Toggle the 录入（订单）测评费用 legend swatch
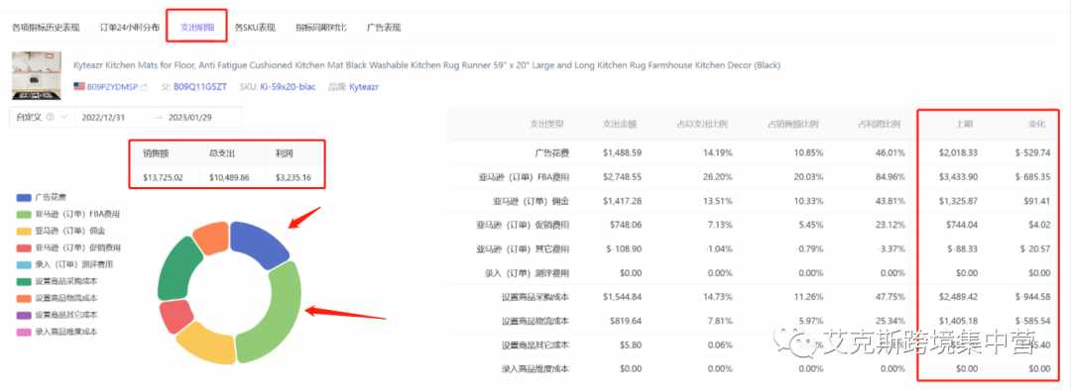Screen dimensions: 1071x390 click(x=23, y=264)
